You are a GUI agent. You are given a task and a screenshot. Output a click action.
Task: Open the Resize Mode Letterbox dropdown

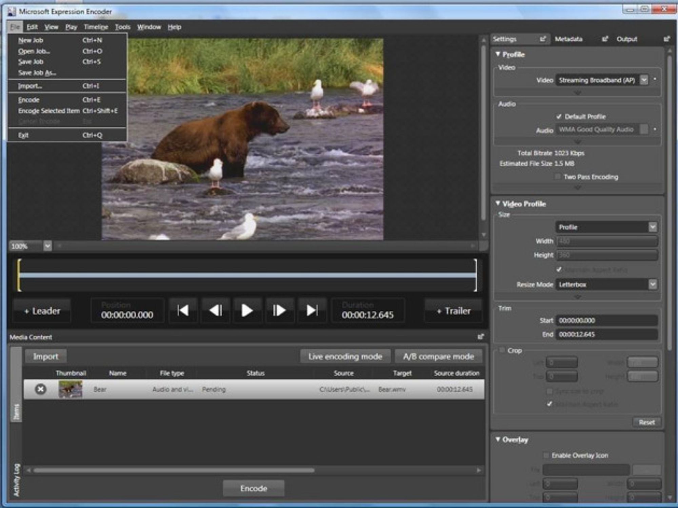(653, 284)
